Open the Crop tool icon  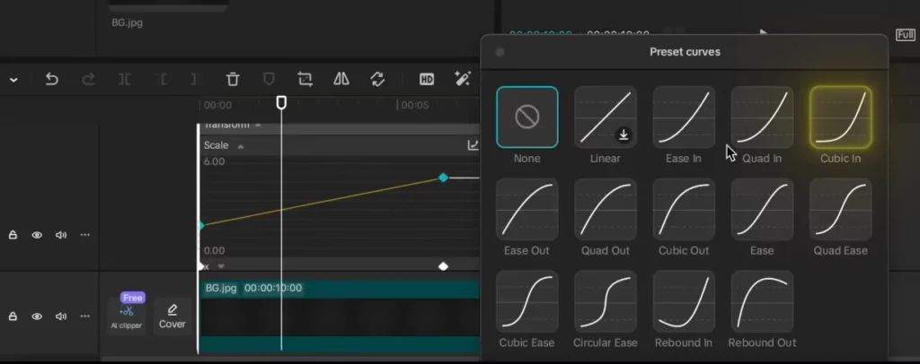point(305,79)
